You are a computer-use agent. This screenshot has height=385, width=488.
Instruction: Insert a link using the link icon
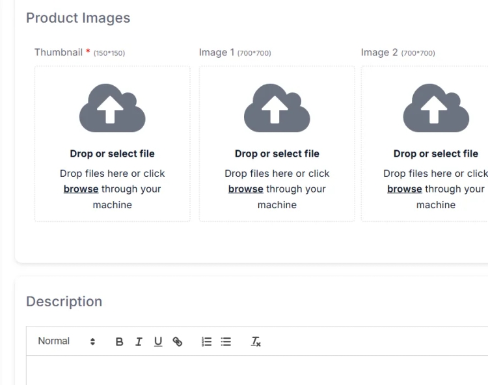(x=177, y=341)
